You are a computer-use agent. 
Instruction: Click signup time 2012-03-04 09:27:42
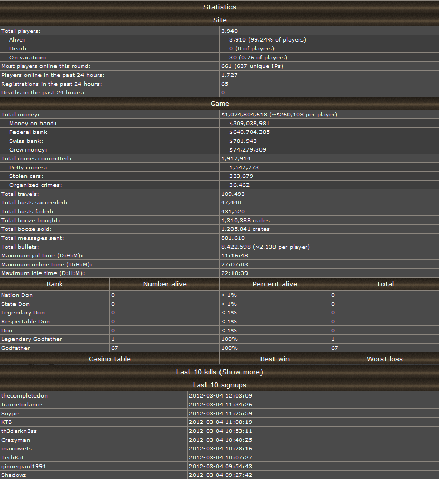[x=220, y=475]
